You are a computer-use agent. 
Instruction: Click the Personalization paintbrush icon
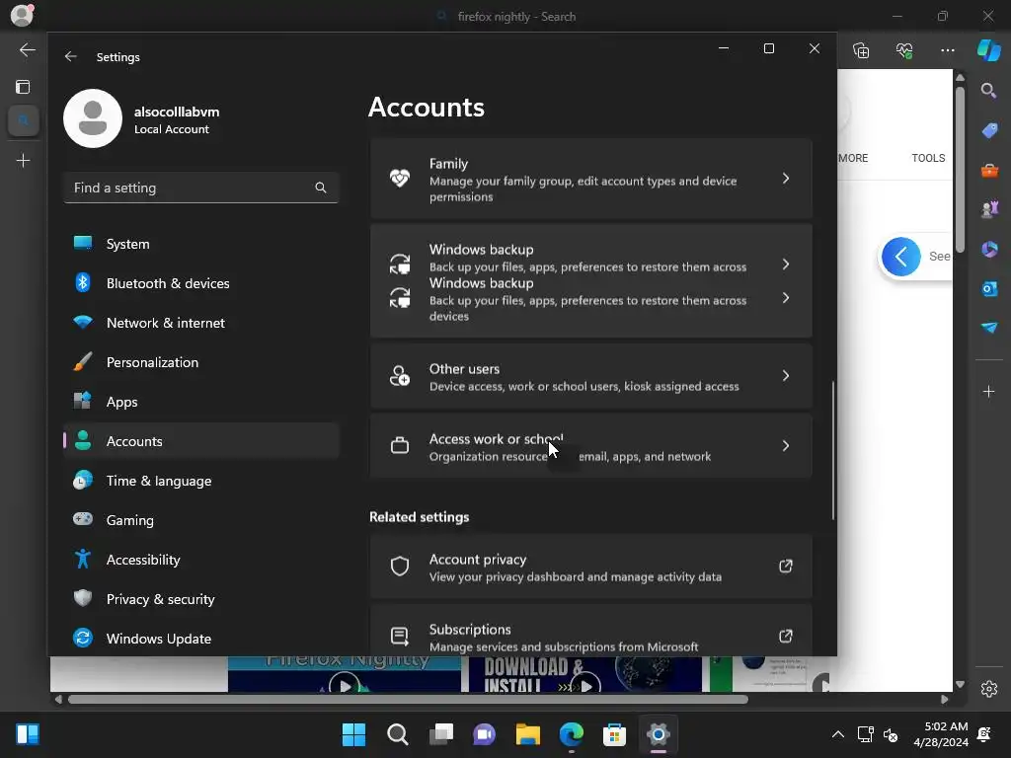[83, 361]
